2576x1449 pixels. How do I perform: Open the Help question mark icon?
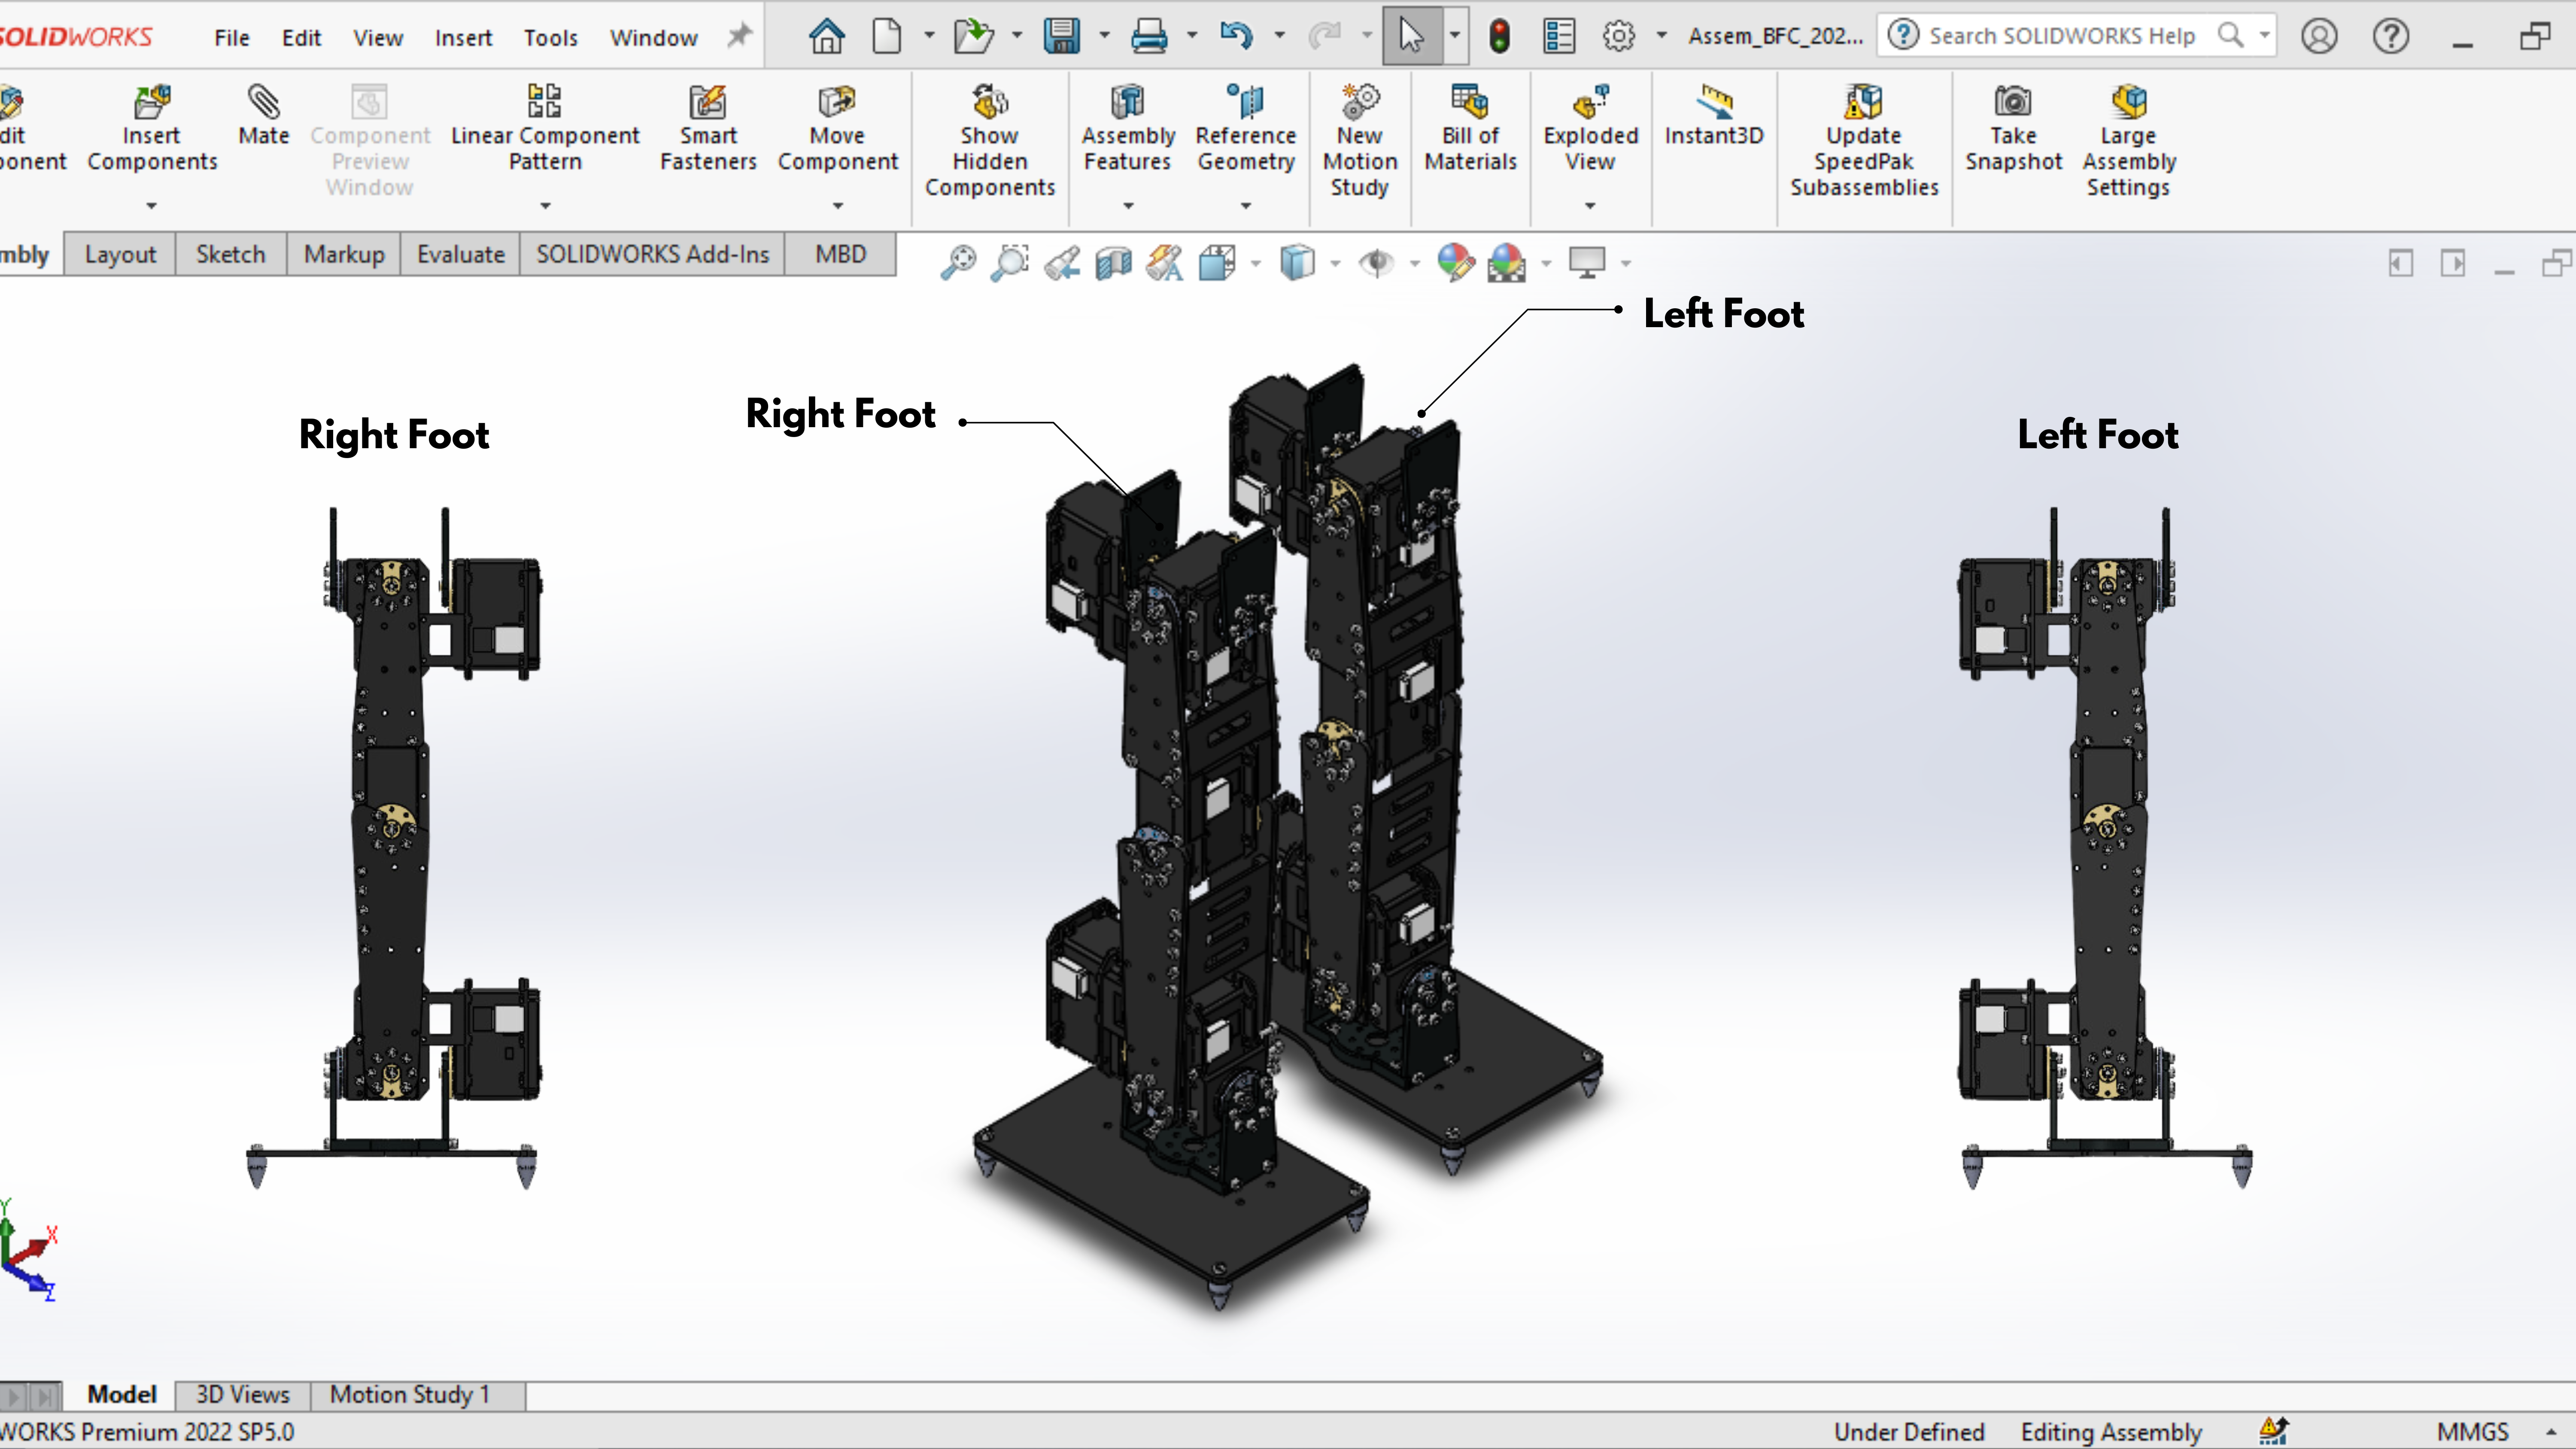2390,37
